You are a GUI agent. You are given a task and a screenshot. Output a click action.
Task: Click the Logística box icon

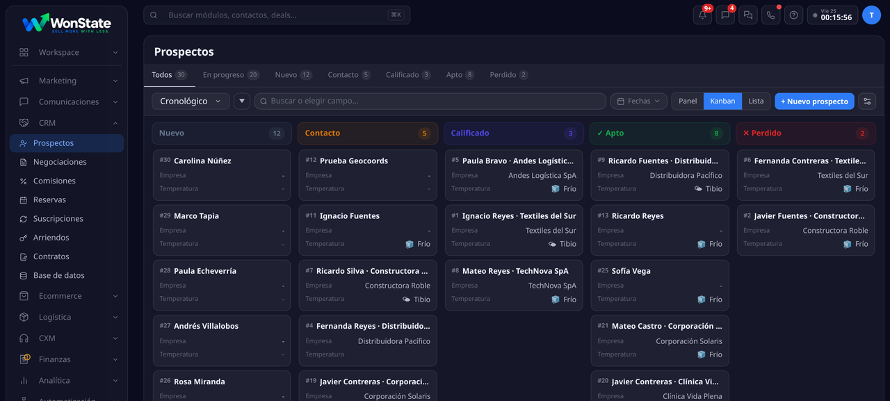pos(24,317)
